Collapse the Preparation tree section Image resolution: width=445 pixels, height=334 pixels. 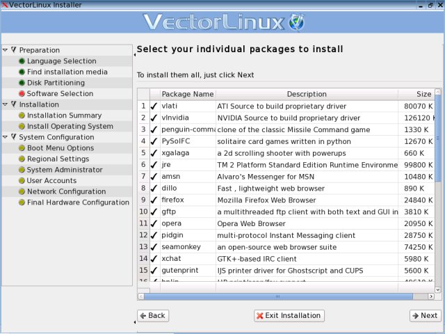[5, 50]
